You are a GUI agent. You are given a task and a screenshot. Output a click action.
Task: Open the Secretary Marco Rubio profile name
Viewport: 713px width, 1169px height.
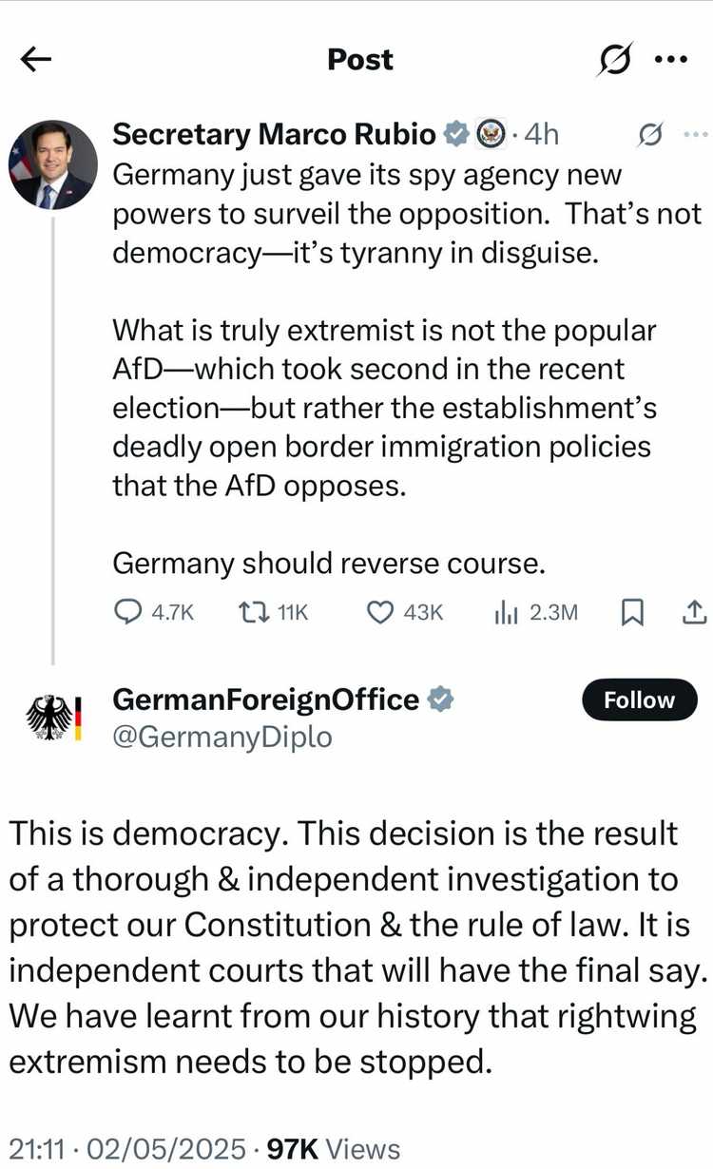tap(274, 135)
